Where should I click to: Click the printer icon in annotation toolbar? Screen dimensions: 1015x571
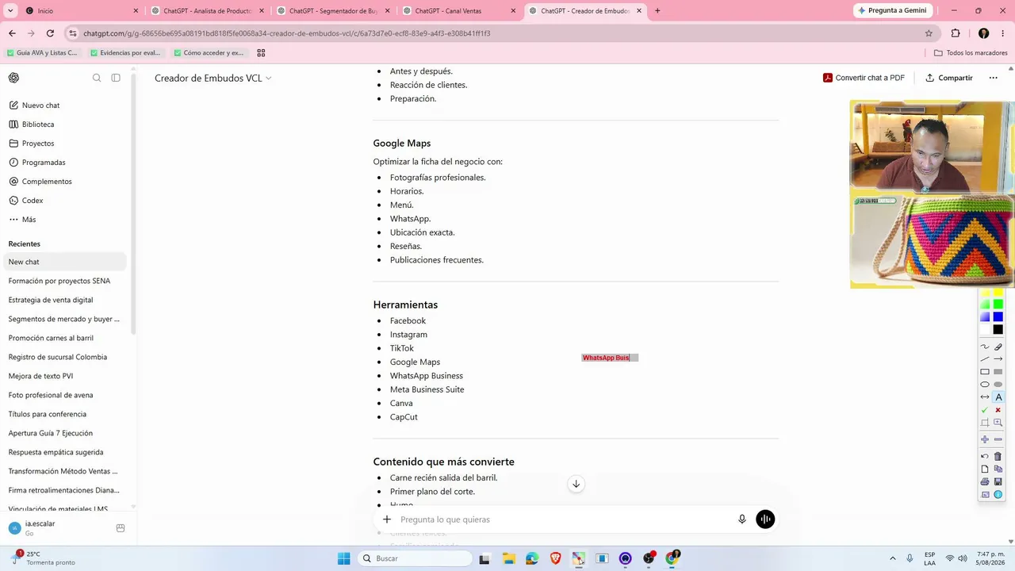pos(985,481)
